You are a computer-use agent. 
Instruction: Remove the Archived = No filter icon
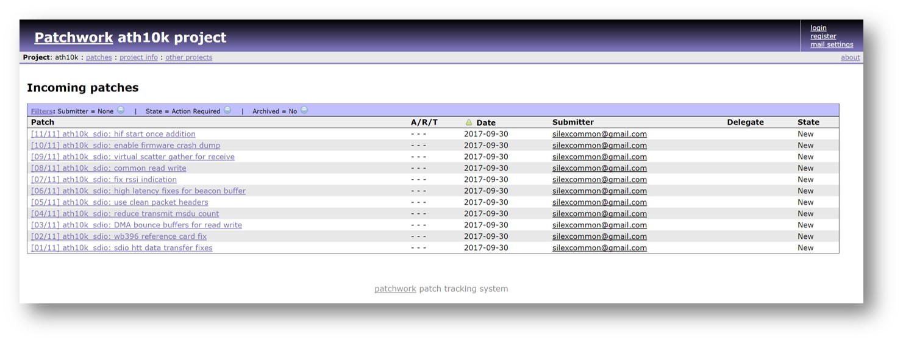[x=304, y=110]
